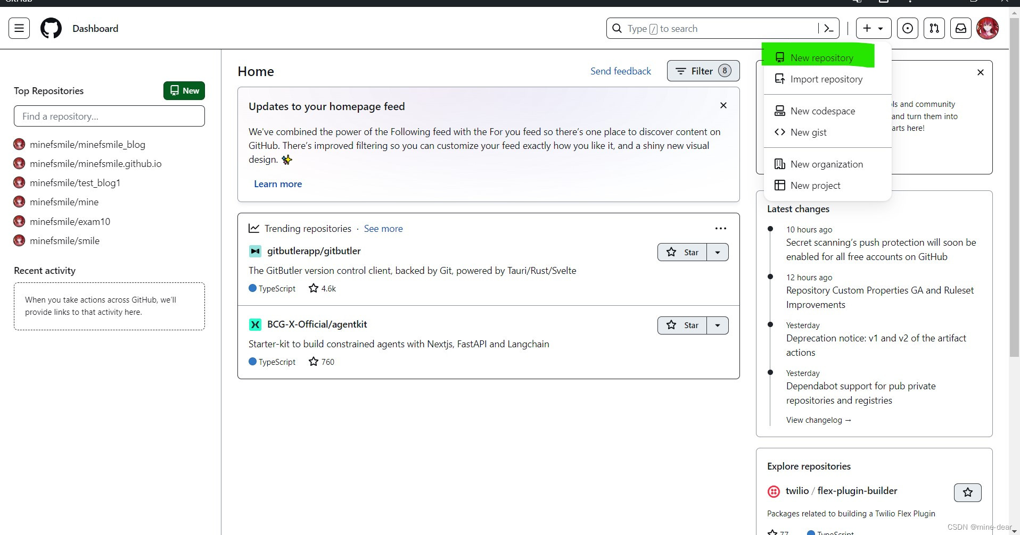1020x535 pixels.
Task: Click the GitHub Octocat logo
Action: (x=51, y=28)
